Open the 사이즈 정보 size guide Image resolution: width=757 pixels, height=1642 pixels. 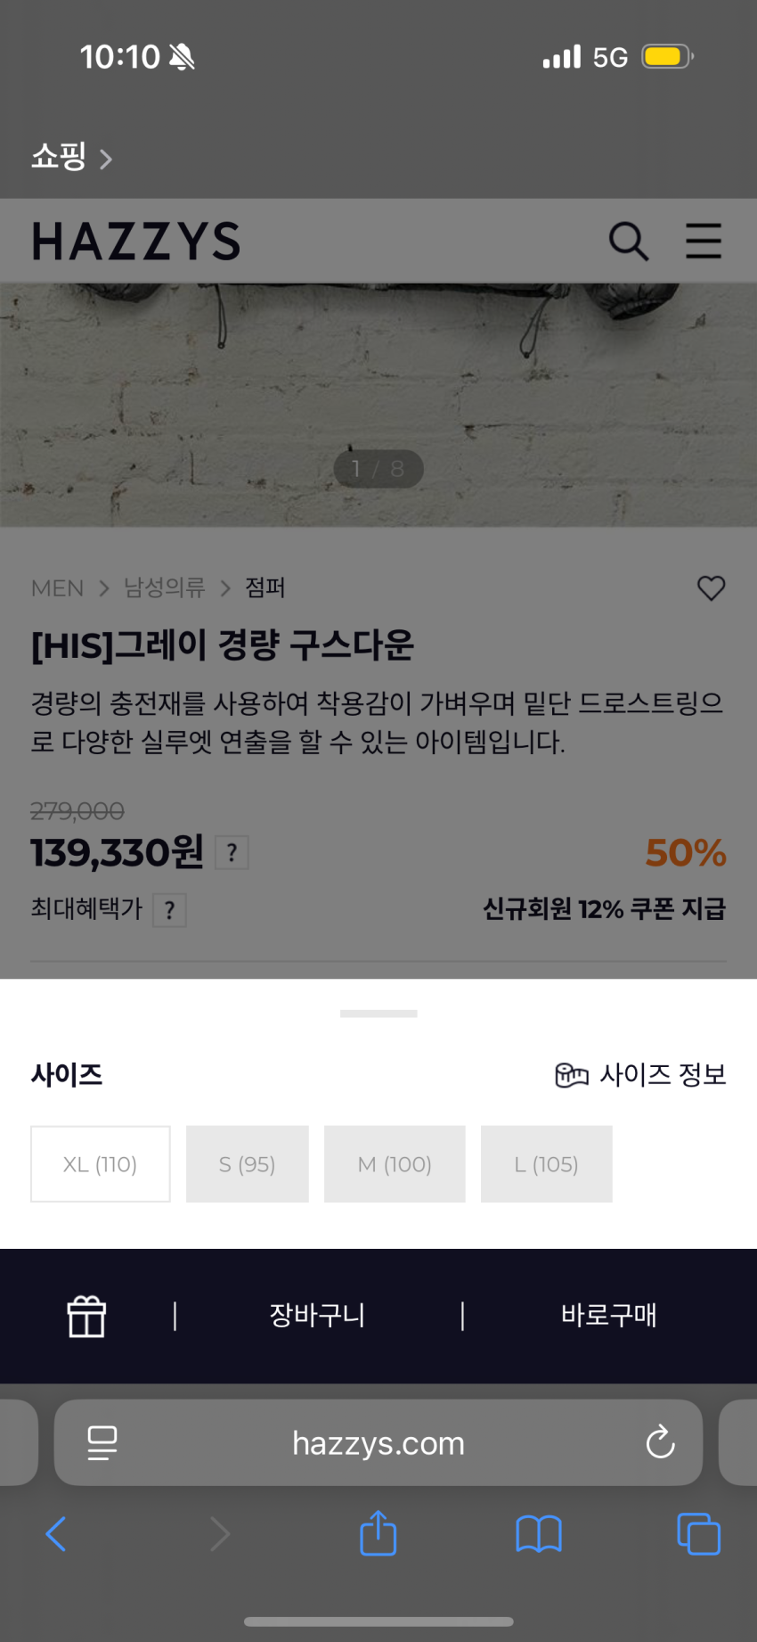tap(640, 1075)
